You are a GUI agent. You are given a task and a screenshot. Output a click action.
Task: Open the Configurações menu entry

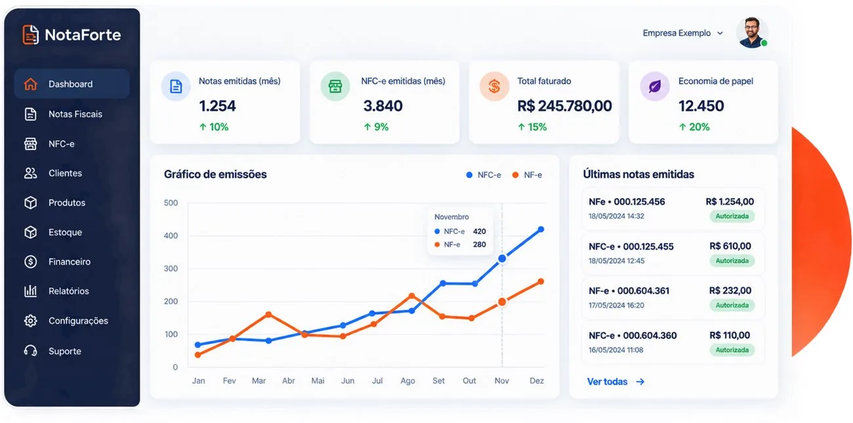tap(72, 321)
